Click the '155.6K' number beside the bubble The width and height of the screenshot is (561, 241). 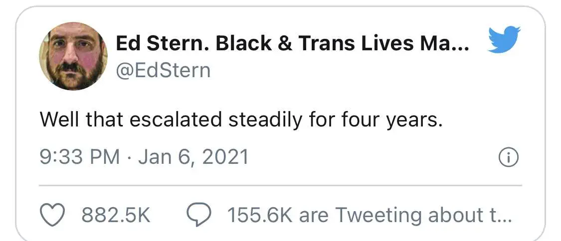coord(260,215)
